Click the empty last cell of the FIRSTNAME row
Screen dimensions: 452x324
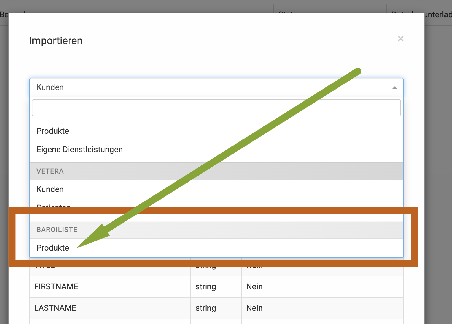361,286
